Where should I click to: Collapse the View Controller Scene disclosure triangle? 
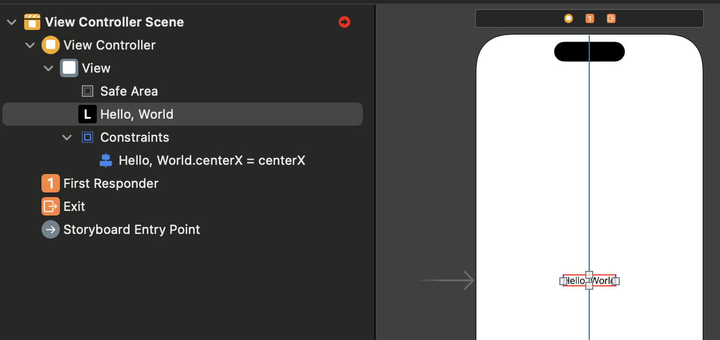click(12, 22)
